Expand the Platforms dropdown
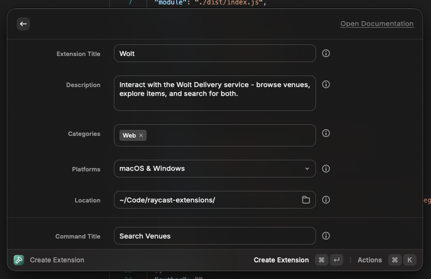Screen dimensions: 431x279 (307, 169)
